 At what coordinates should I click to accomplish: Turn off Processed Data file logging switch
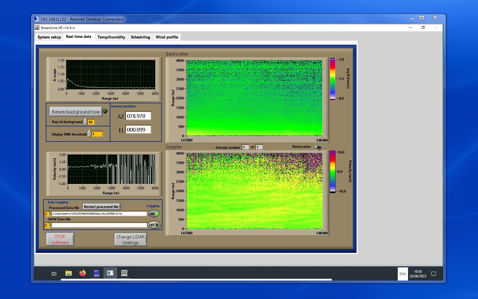tap(154, 214)
